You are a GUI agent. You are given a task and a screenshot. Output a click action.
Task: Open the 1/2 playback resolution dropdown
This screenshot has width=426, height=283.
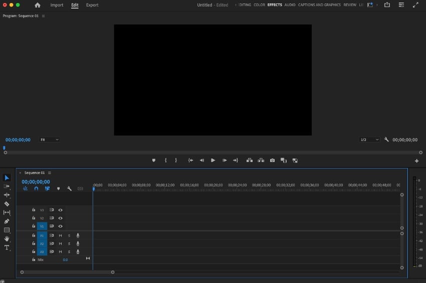point(369,140)
